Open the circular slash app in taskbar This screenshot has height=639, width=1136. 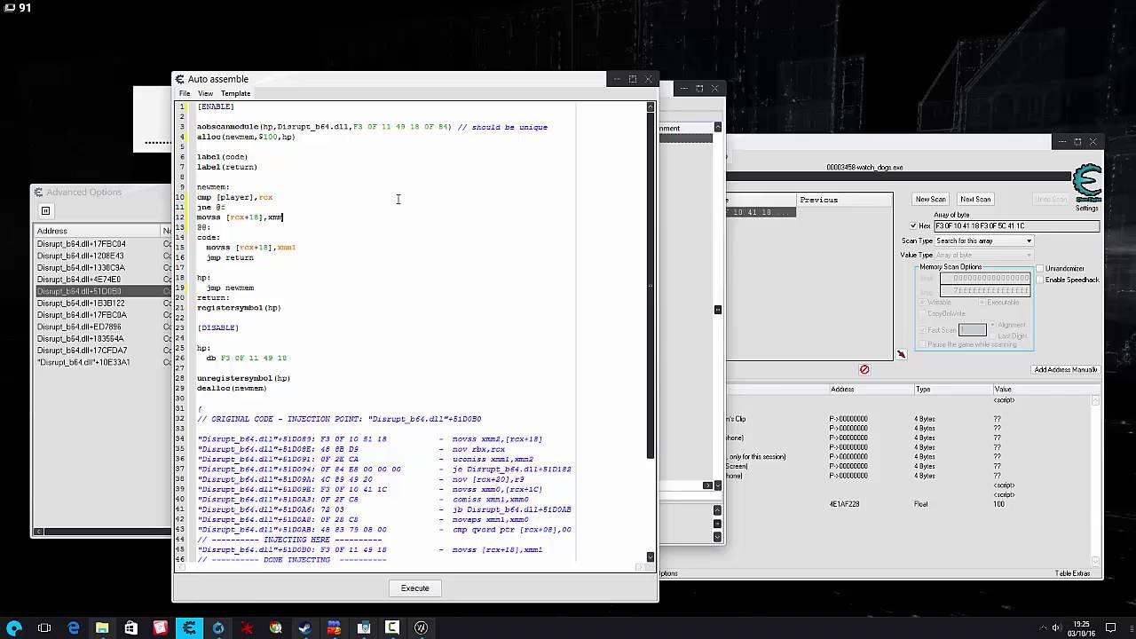pyautogui.click(x=421, y=628)
